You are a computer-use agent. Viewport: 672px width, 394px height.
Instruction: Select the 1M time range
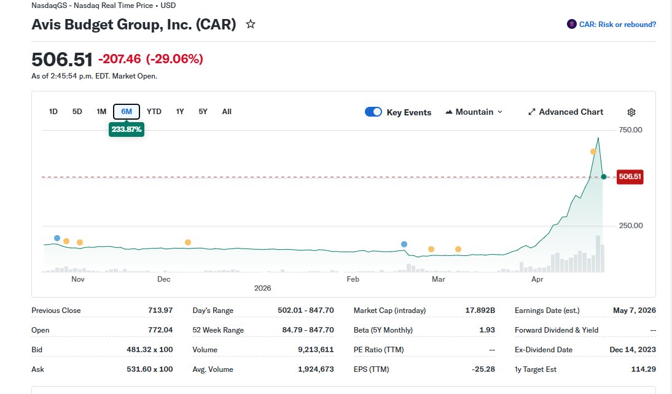coord(101,112)
